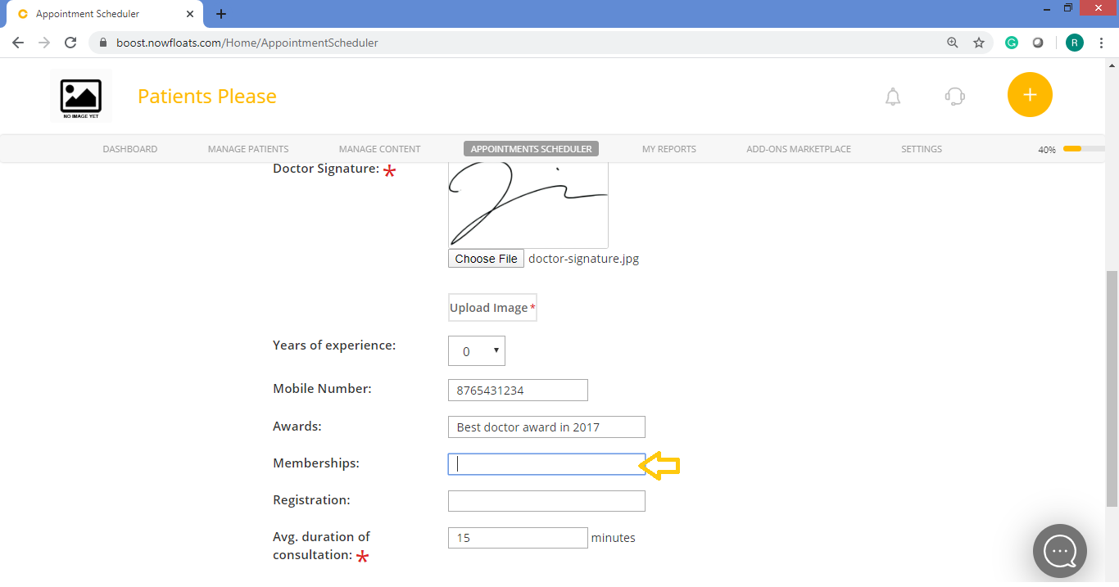Click the Choose File button

(486, 259)
